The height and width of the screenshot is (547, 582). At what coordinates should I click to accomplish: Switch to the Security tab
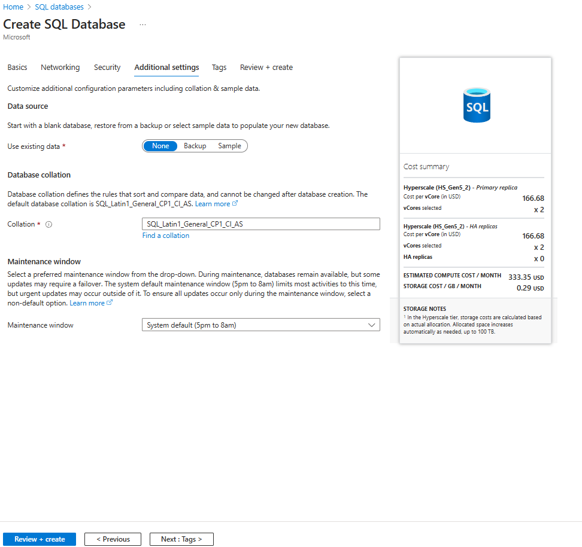107,68
